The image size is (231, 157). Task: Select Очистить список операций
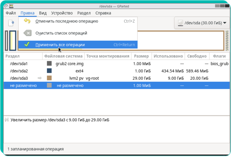pos(78,33)
